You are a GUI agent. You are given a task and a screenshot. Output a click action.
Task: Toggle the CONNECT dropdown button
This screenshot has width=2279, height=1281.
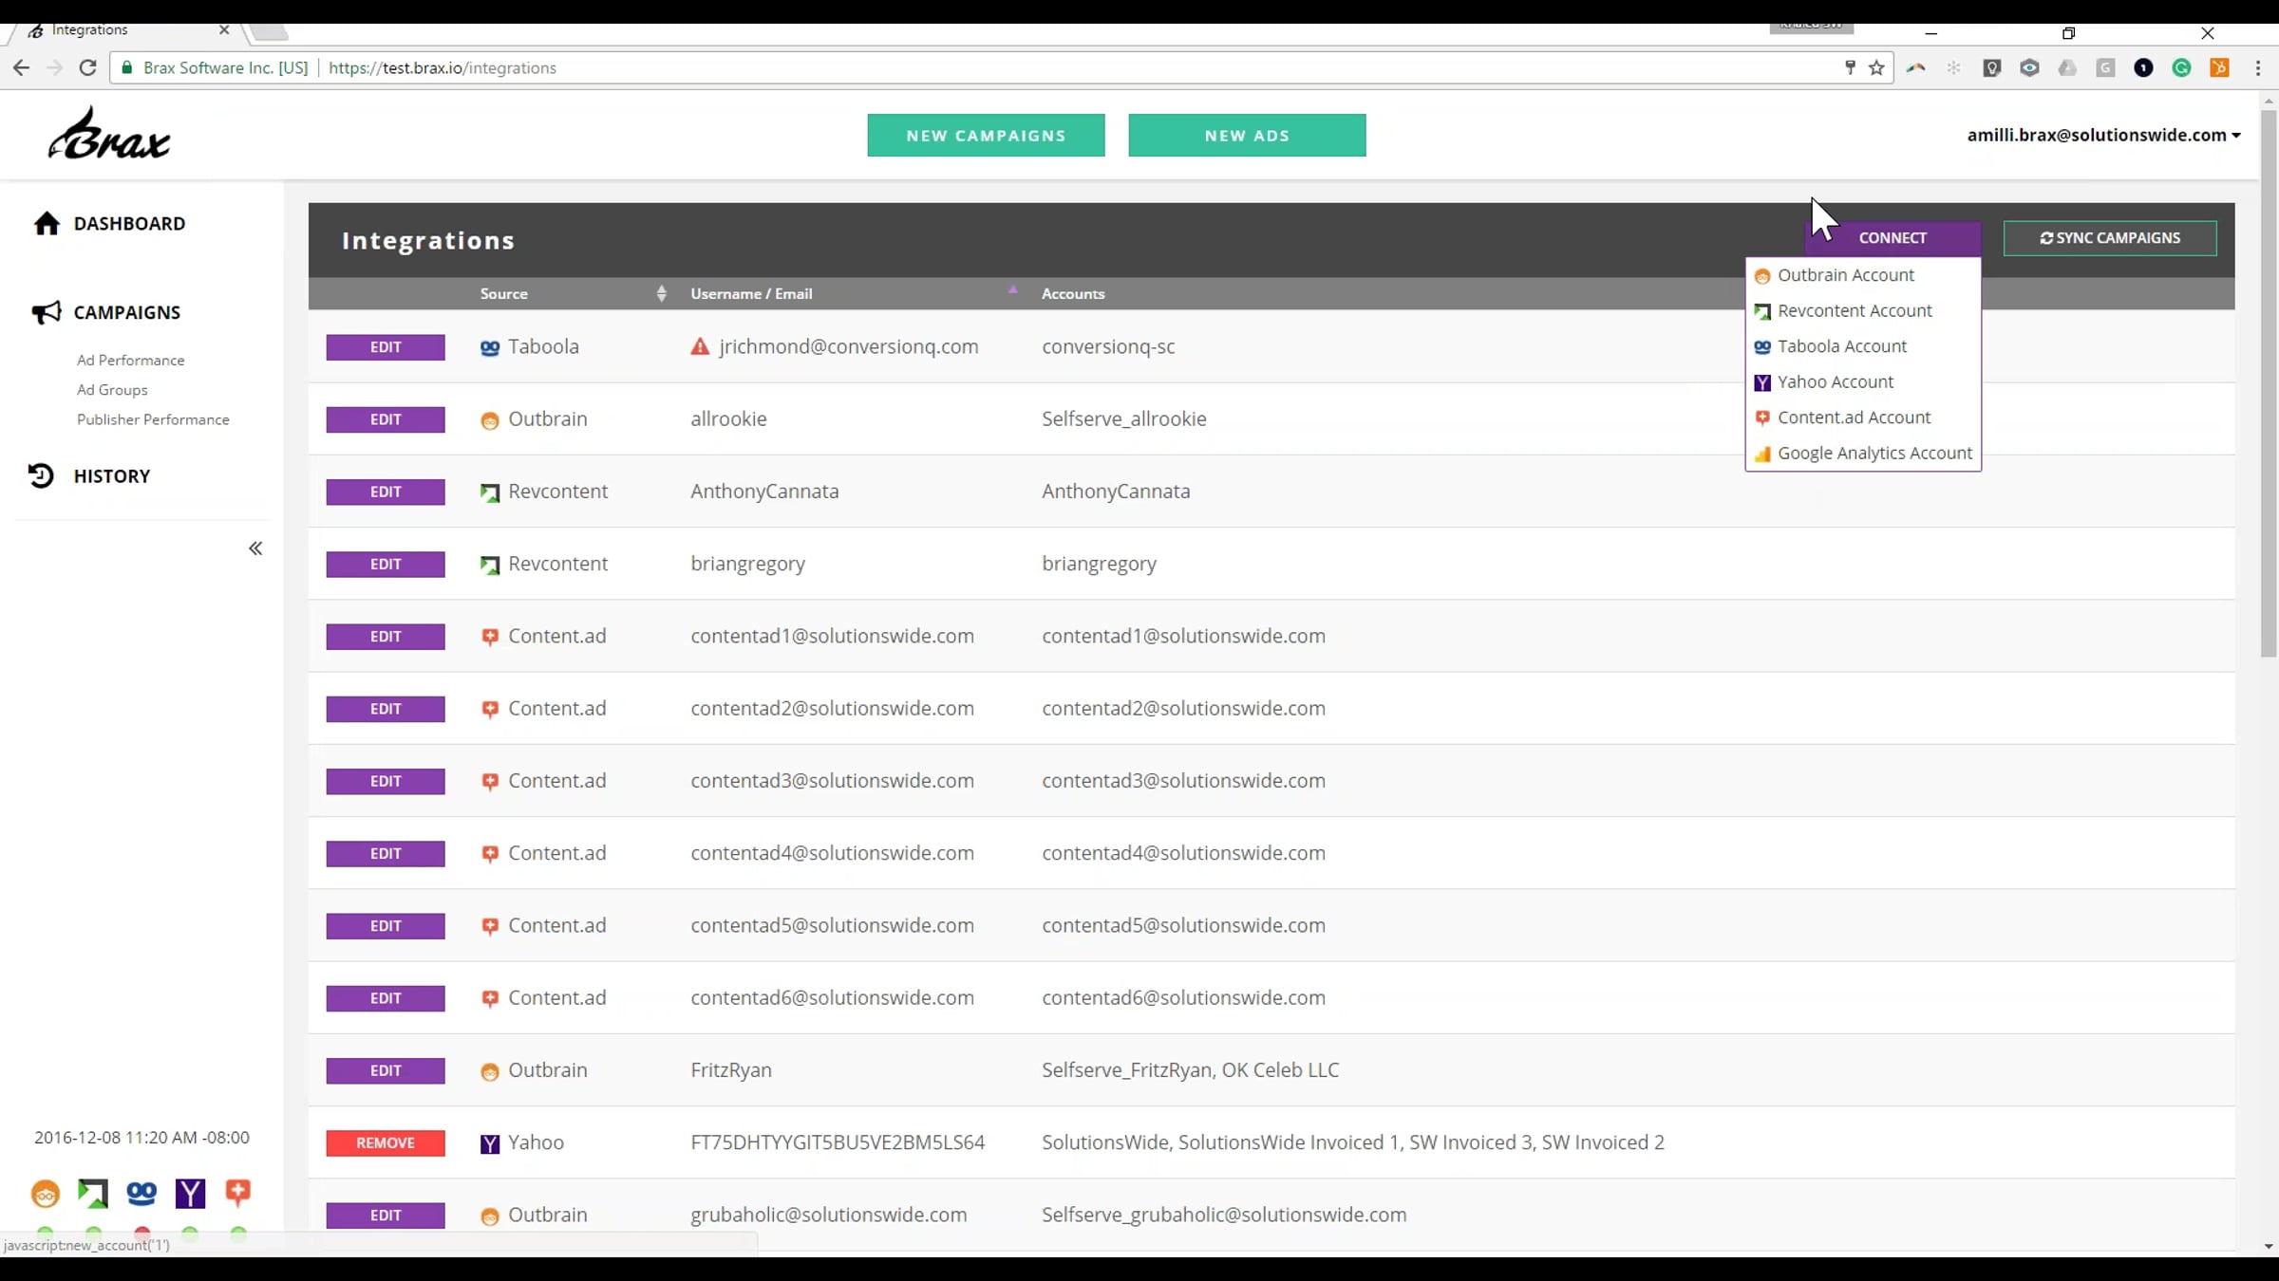click(x=1893, y=238)
